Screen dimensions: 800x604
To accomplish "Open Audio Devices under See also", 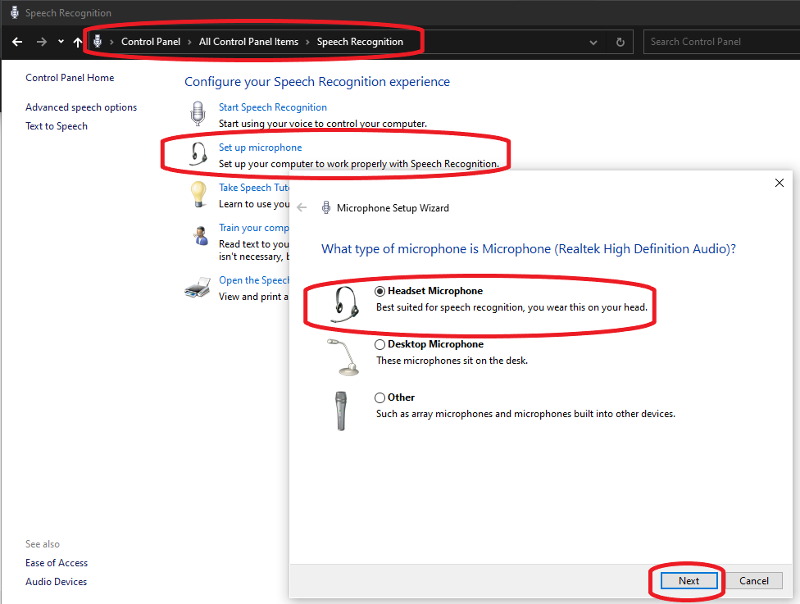I will pos(56,582).
